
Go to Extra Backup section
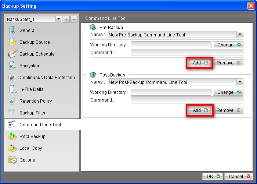click(x=32, y=137)
